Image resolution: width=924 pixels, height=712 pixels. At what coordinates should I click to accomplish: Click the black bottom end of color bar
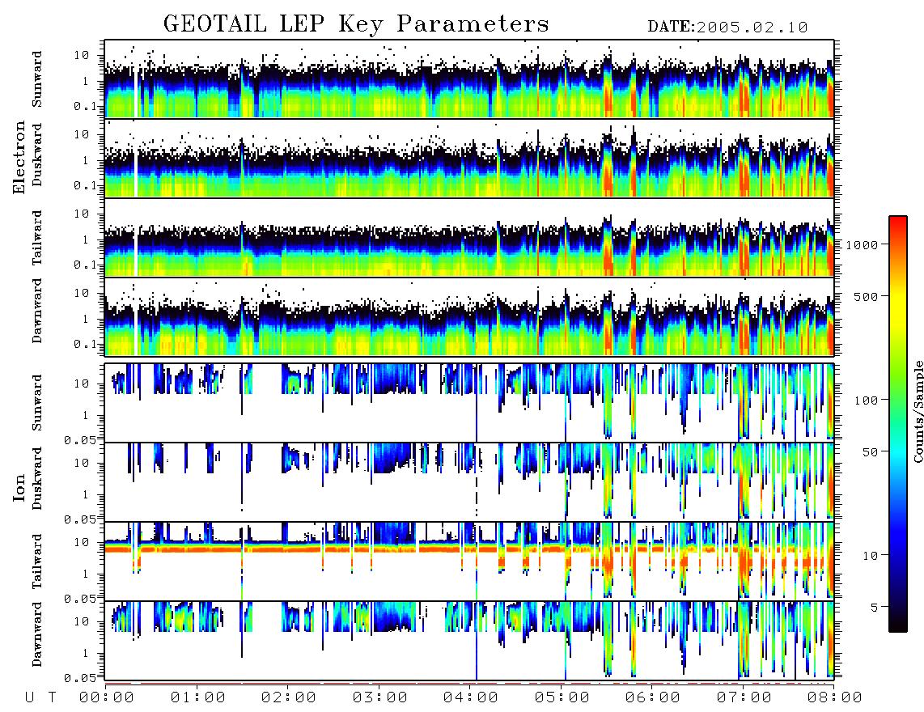point(898,626)
